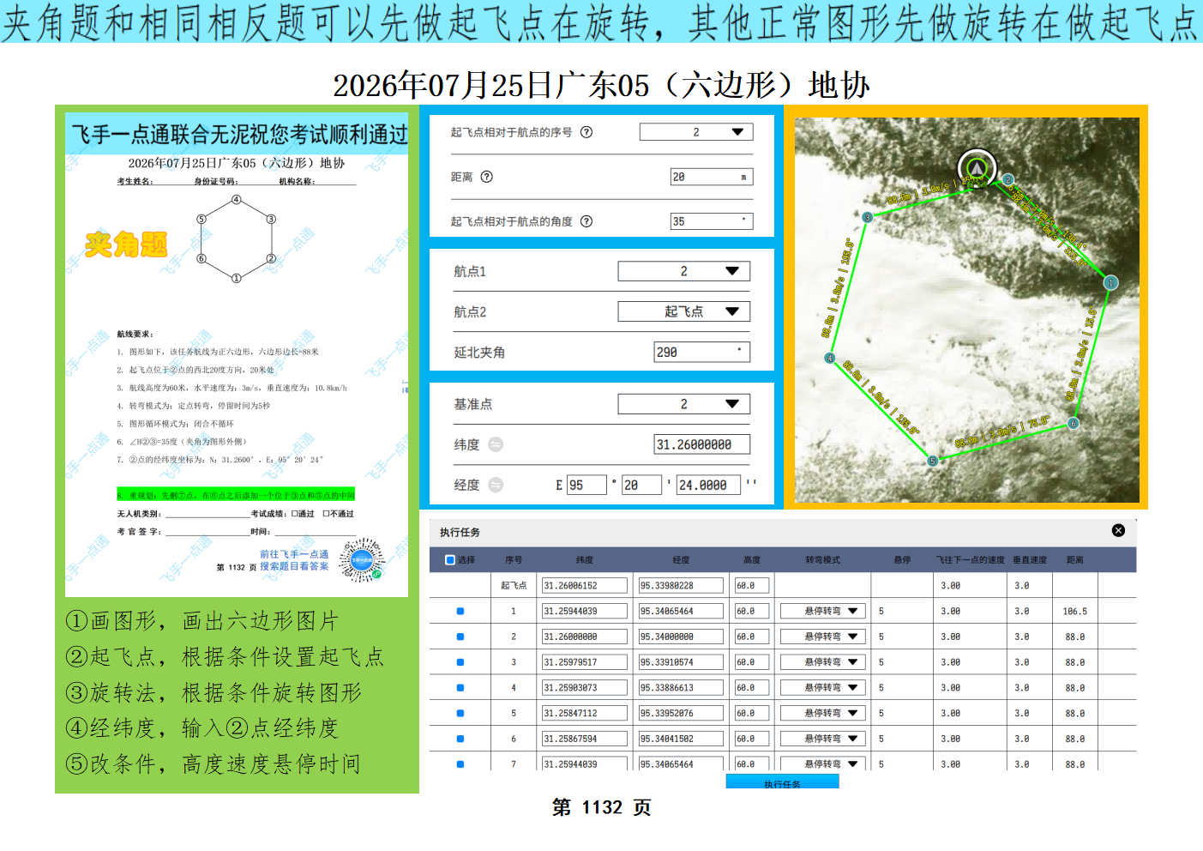The height and width of the screenshot is (851, 1203).
Task: Open 转弯模式 dropdown for waypoint row 5
Action: pyautogui.click(x=823, y=713)
